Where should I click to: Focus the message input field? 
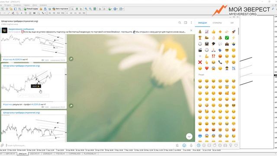click(x=90, y=146)
